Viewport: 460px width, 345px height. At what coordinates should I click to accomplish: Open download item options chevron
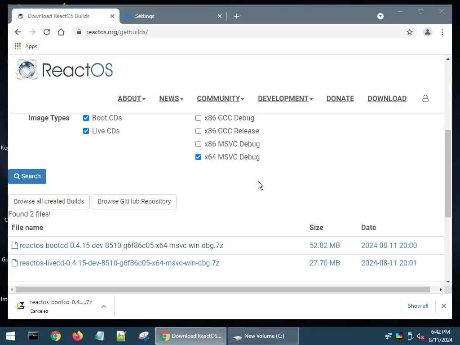(x=104, y=306)
